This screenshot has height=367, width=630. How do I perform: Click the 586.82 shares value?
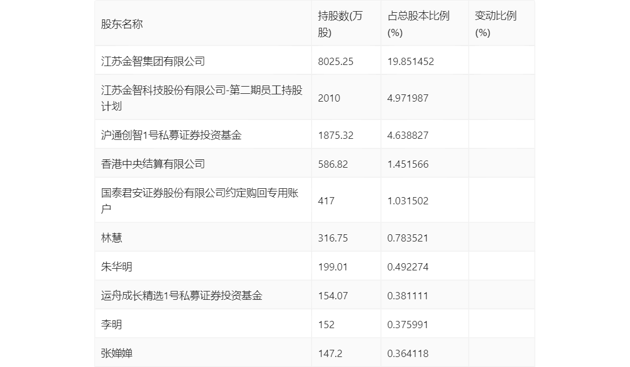click(333, 164)
